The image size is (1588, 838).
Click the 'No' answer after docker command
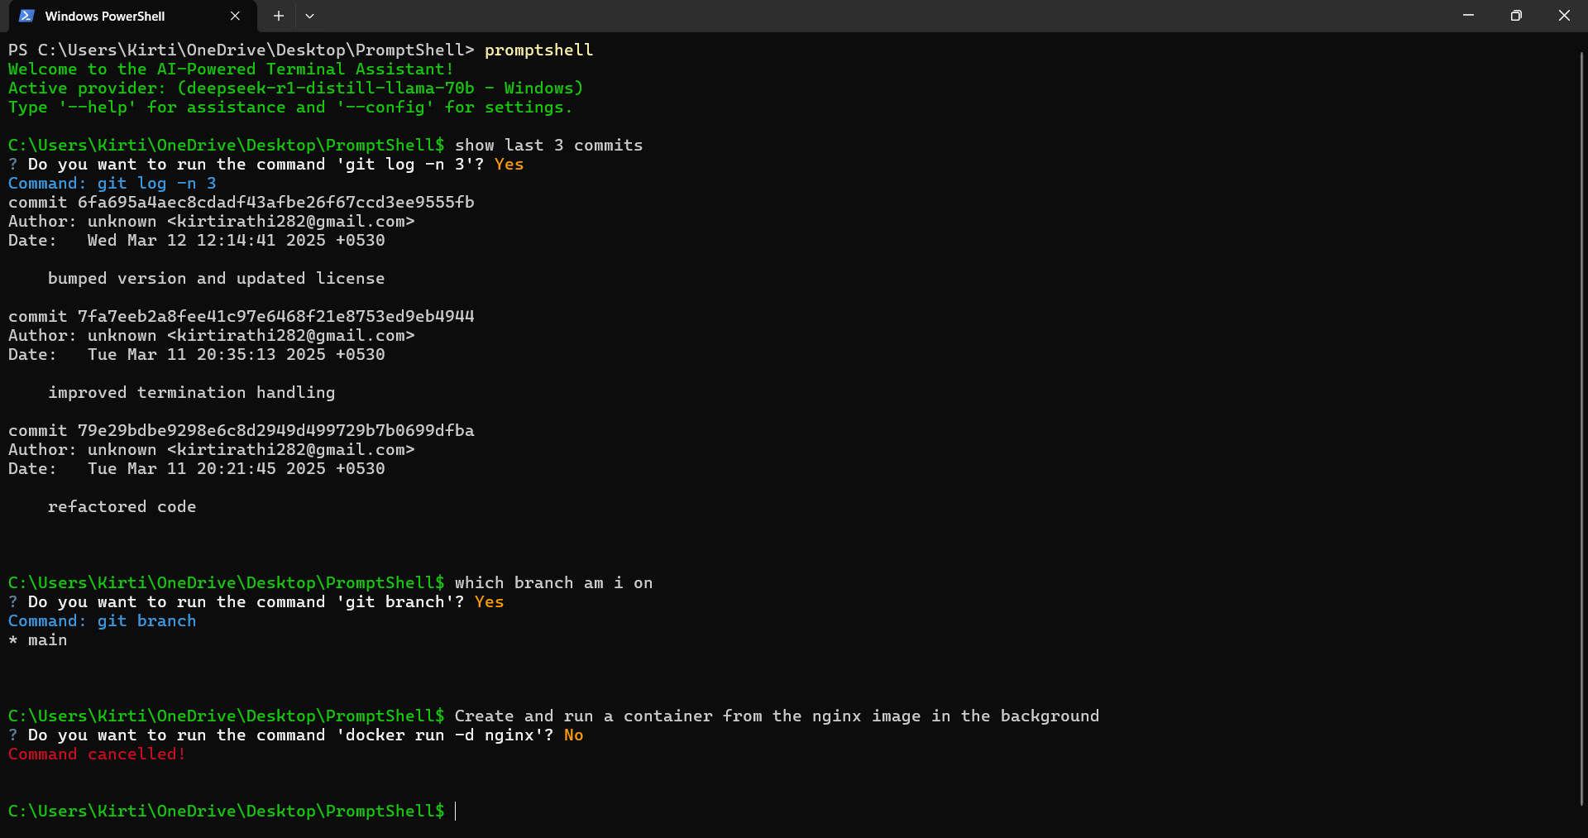(x=573, y=735)
